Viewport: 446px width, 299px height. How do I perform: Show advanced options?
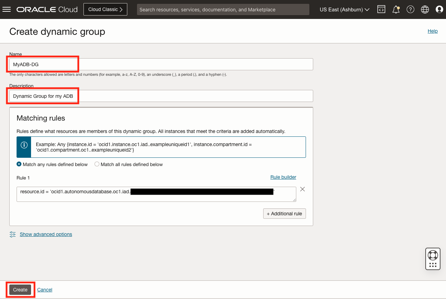coord(46,234)
